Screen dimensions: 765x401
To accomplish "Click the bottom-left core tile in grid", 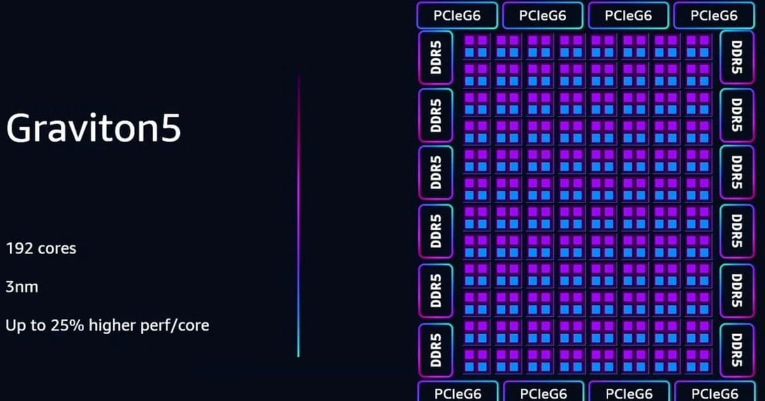I will (x=476, y=362).
